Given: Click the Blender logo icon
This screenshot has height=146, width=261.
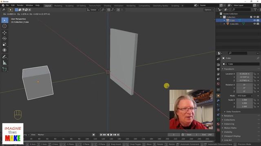Looking at the screenshot, I should click(3, 5).
